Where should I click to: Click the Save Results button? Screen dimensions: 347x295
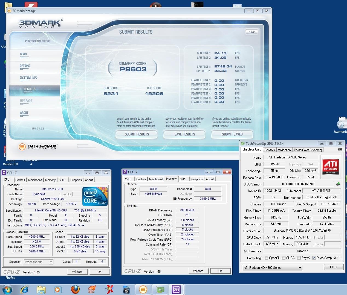(184, 134)
